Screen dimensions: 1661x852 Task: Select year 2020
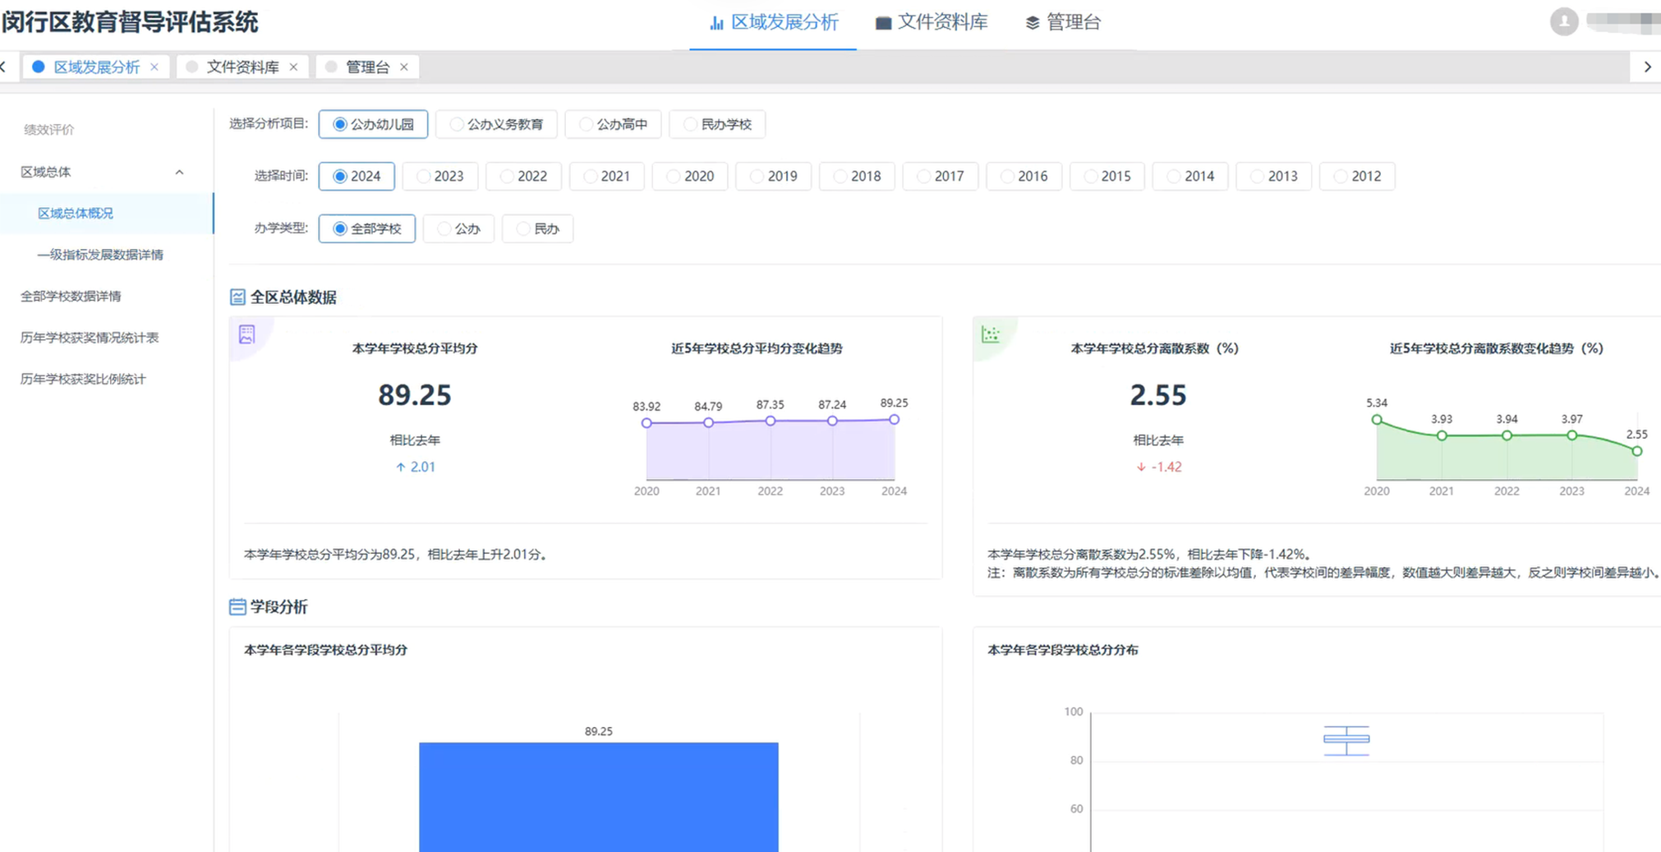(x=690, y=177)
